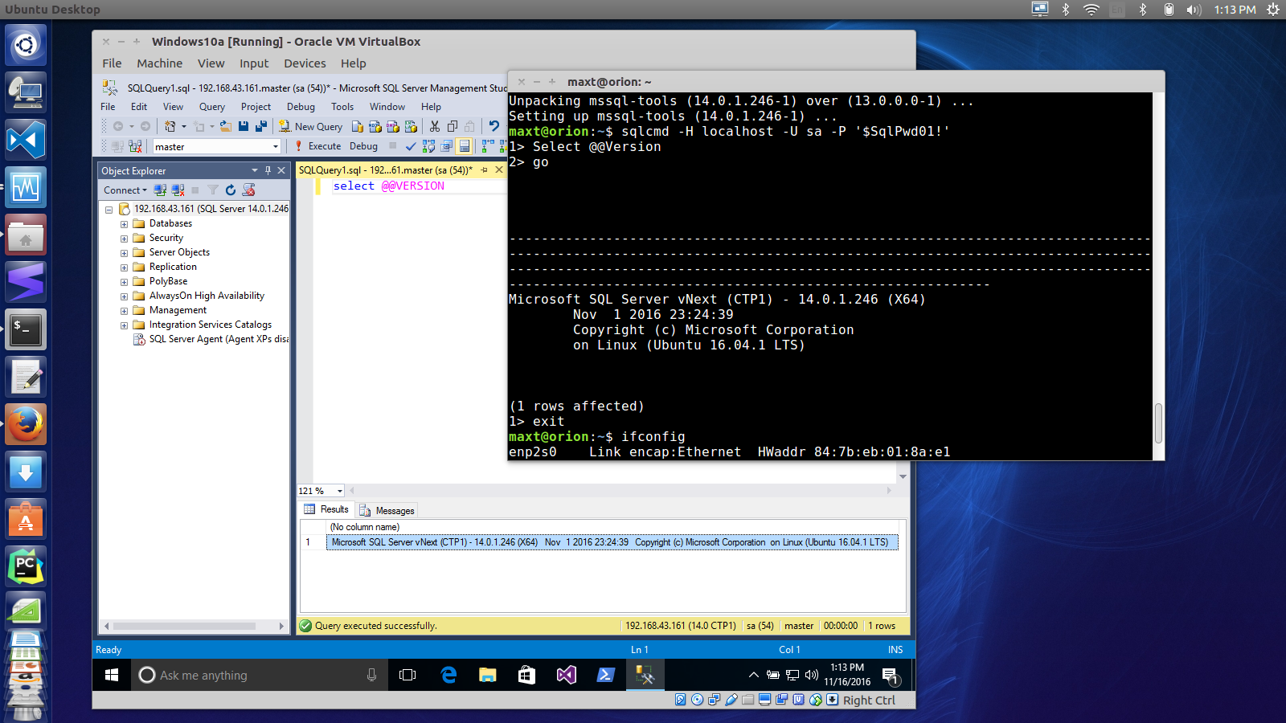
Task: Click the select @@VERSION query line
Action: (389, 186)
